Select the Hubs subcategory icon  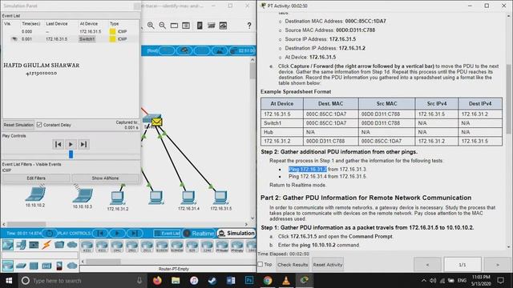34,266
